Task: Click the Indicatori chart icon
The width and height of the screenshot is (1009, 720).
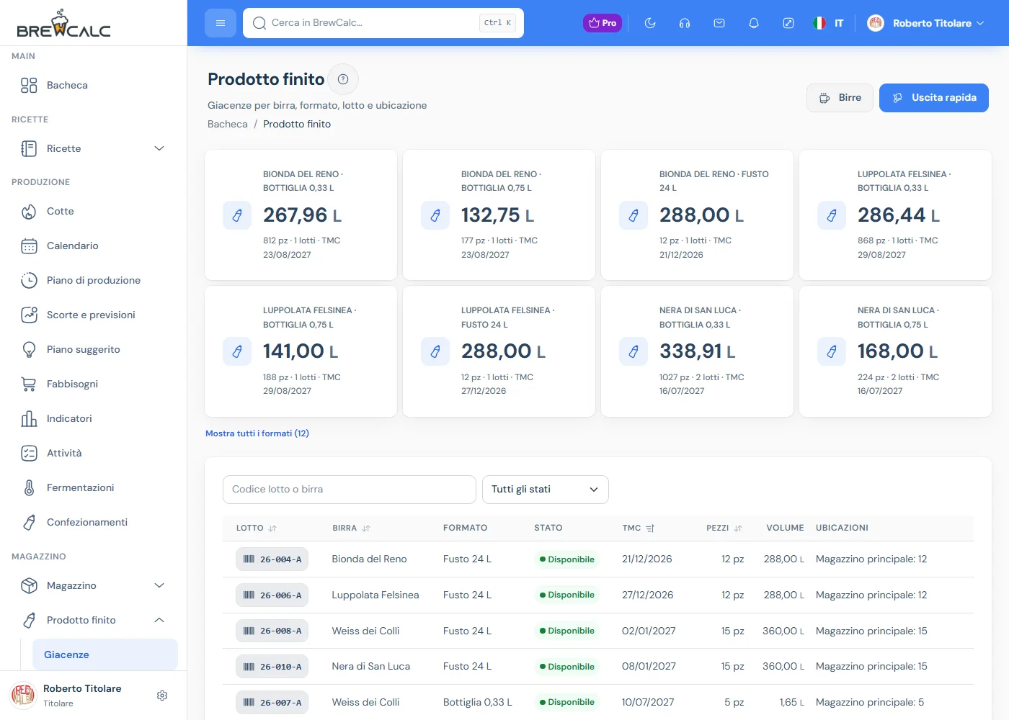Action: (x=29, y=418)
